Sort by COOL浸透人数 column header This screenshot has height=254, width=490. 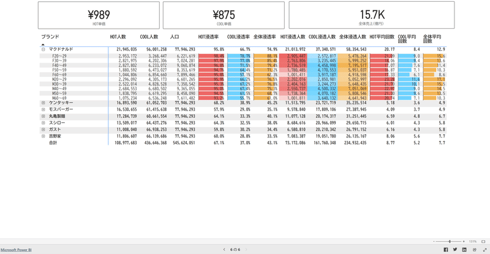click(322, 37)
